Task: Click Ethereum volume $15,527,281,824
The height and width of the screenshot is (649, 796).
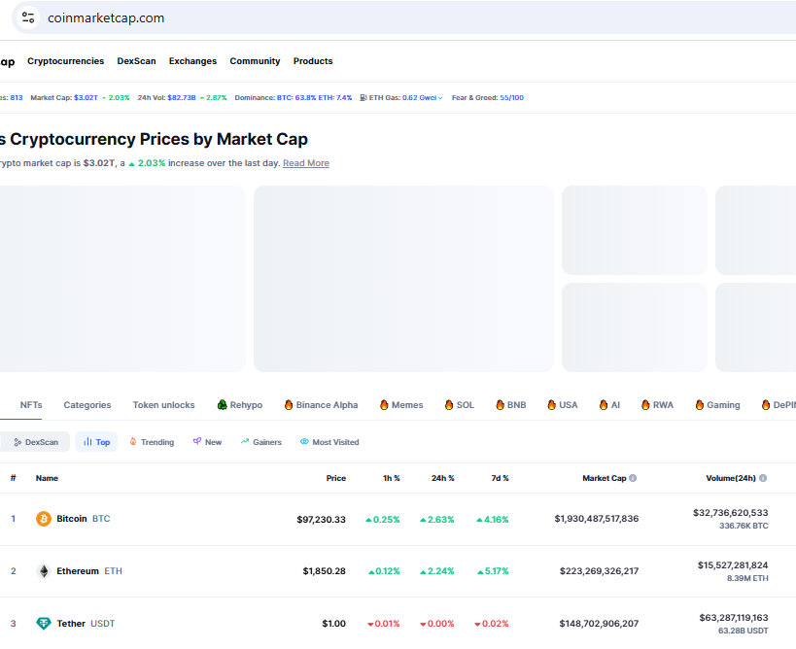Action: [733, 564]
